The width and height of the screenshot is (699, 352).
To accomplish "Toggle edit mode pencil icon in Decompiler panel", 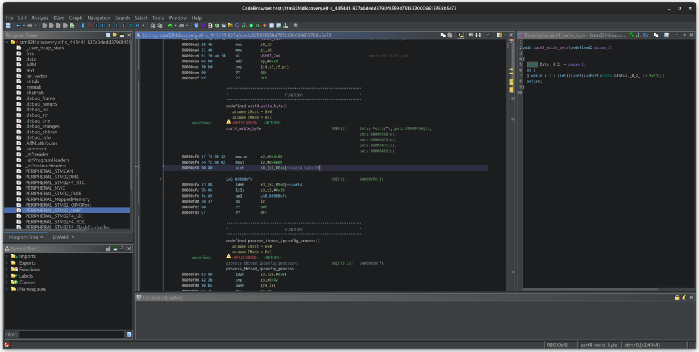I will pyautogui.click(x=667, y=35).
